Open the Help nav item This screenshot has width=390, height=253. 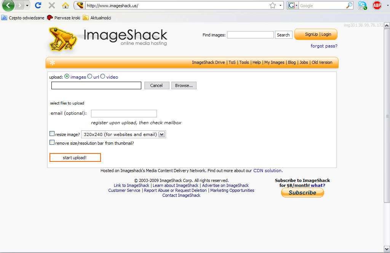click(257, 63)
